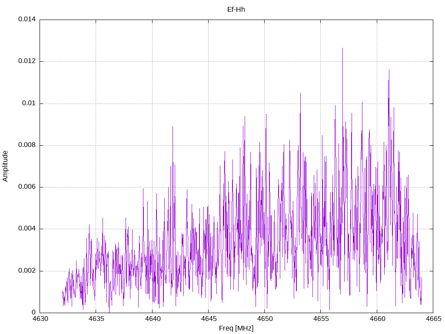Click the x-axis tick 4655
This screenshot has height=334, width=445.
point(321,319)
